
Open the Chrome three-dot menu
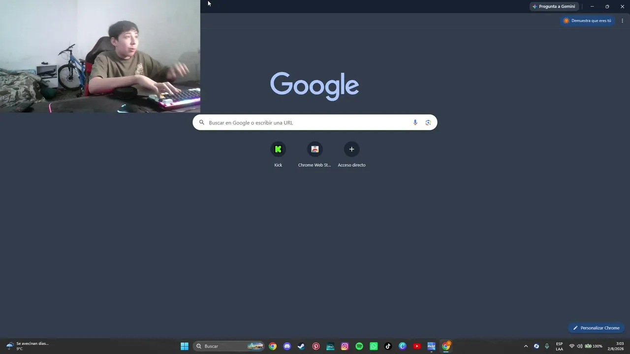[x=623, y=21]
